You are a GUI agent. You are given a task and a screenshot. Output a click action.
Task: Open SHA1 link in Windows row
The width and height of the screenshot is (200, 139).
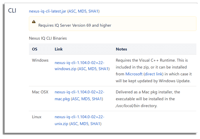[x=103, y=69]
